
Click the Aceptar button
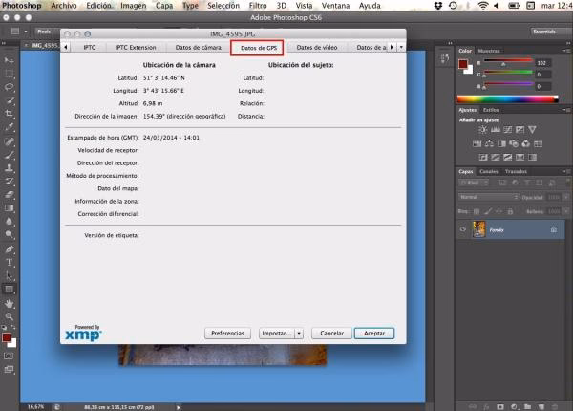pos(373,334)
